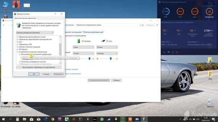Expand Параметры адаптера беспроводной сети node
218x122 pixels.
(18, 39)
